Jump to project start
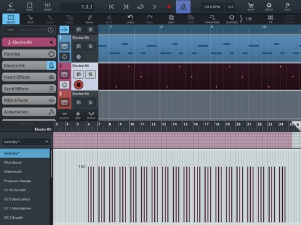 112,7
